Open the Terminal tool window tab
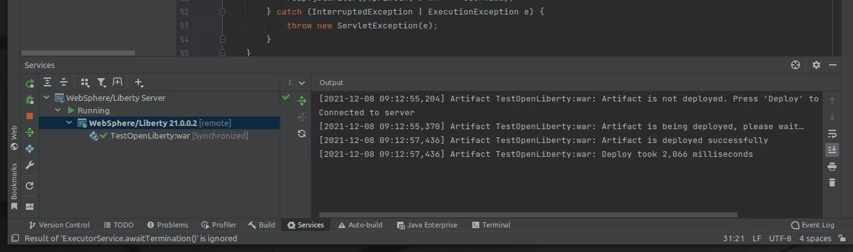853x252 pixels. coord(491,225)
